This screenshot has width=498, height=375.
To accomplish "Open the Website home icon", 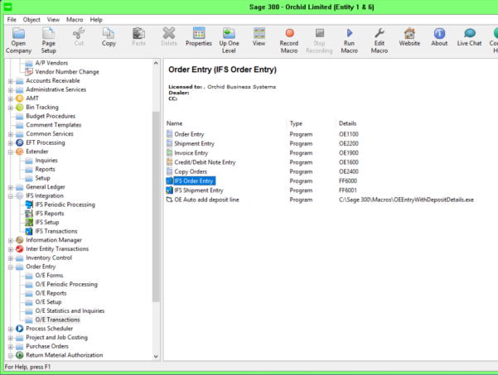I will [409, 33].
